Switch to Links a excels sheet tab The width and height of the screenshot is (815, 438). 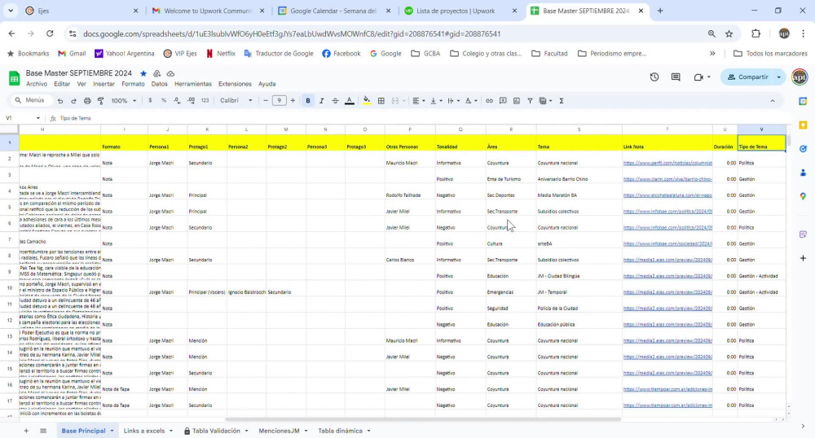(144, 431)
